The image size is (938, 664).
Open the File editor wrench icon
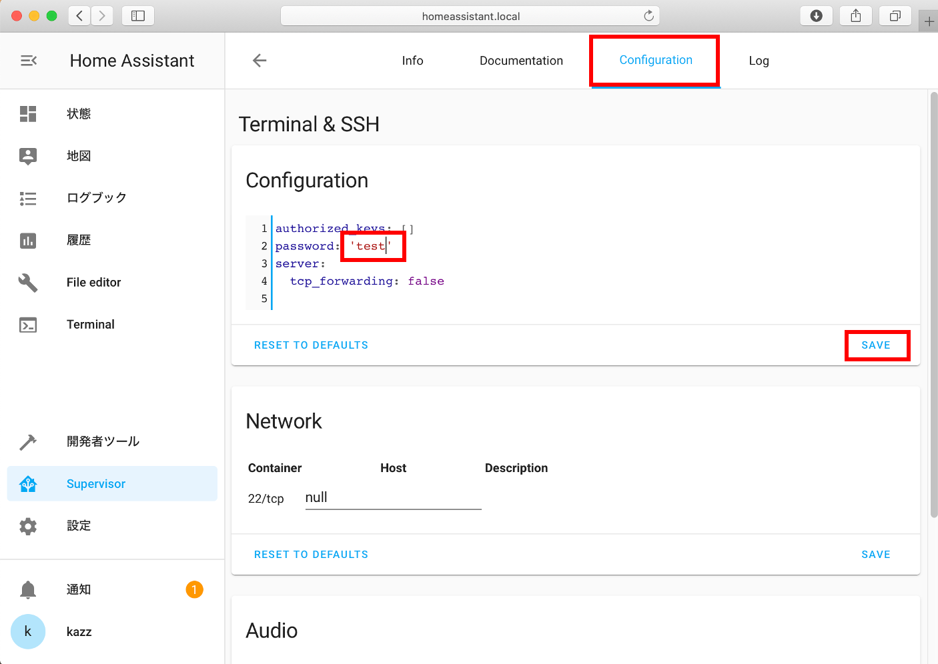pos(28,283)
